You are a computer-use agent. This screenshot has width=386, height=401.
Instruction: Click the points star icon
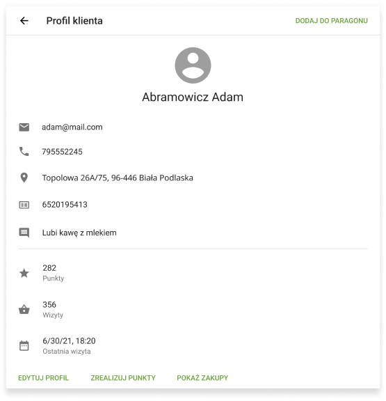pyautogui.click(x=24, y=273)
